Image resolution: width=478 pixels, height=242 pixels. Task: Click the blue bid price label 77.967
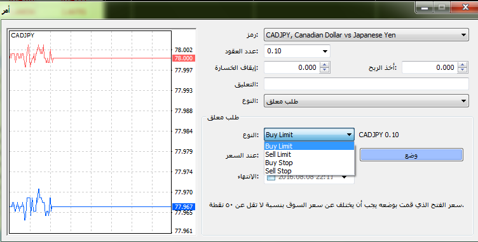pyautogui.click(x=184, y=207)
